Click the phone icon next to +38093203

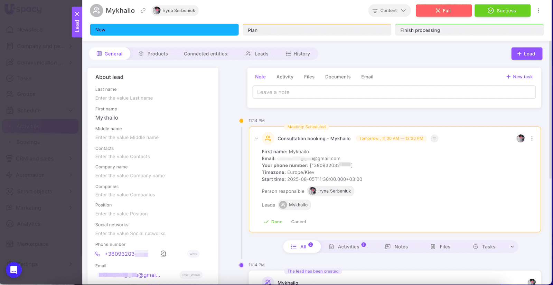tap(98, 254)
